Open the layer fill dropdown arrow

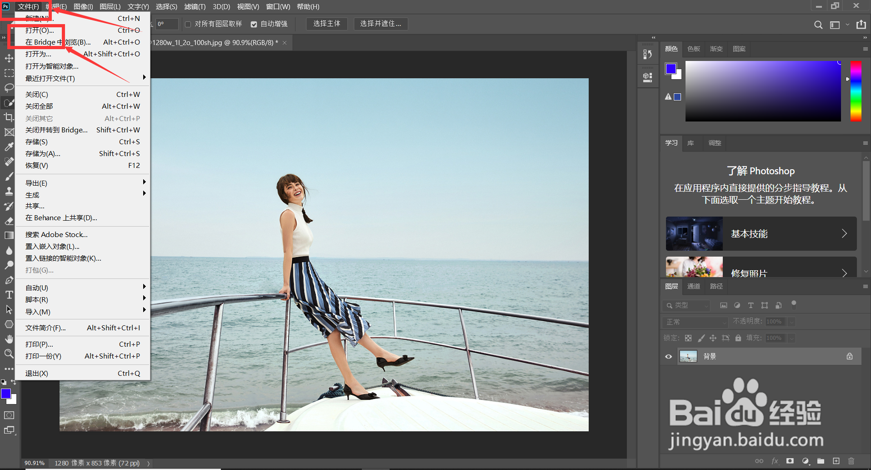pyautogui.click(x=791, y=338)
